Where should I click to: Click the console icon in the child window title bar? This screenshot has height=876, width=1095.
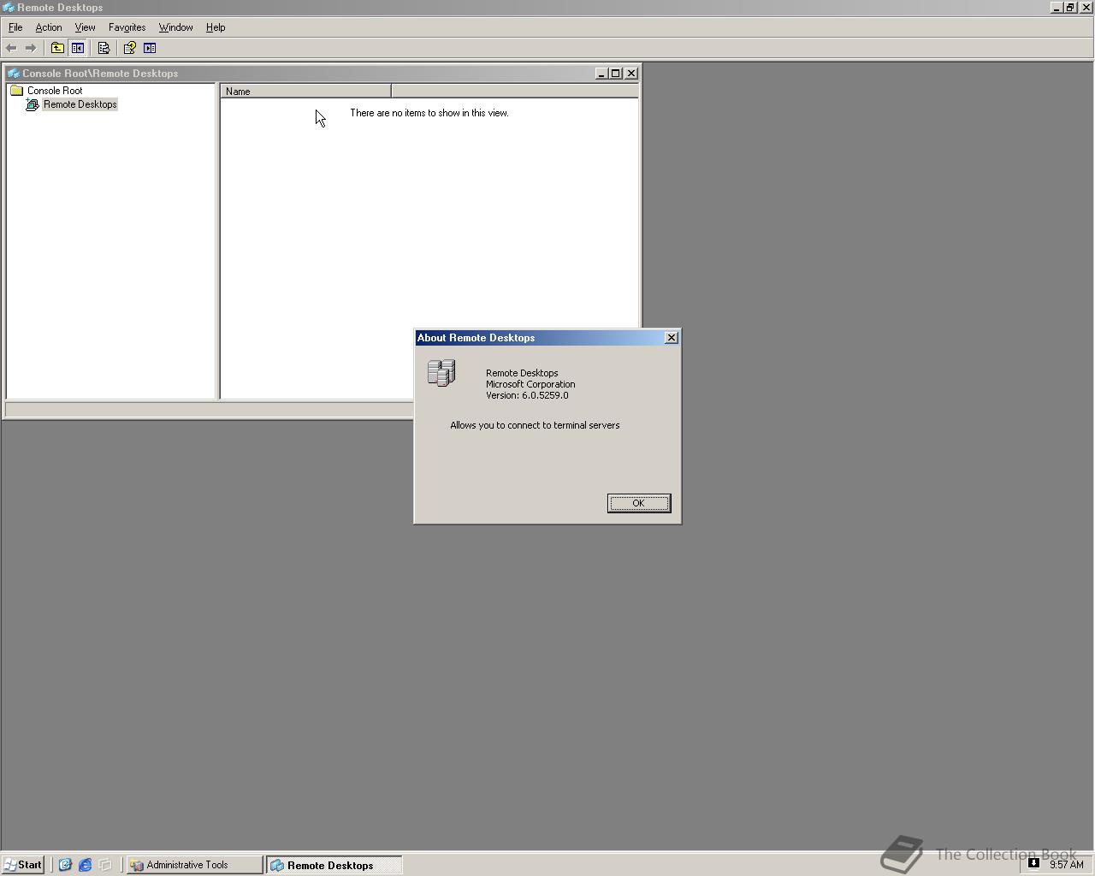click(x=14, y=73)
